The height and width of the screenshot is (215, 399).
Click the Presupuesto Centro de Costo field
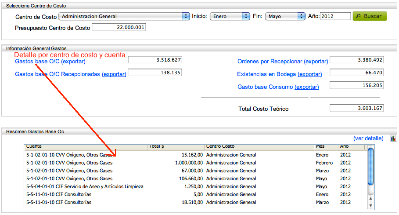click(119, 27)
